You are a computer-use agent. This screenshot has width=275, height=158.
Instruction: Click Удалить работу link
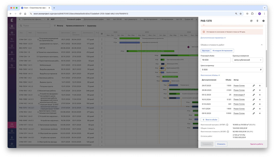(256, 144)
